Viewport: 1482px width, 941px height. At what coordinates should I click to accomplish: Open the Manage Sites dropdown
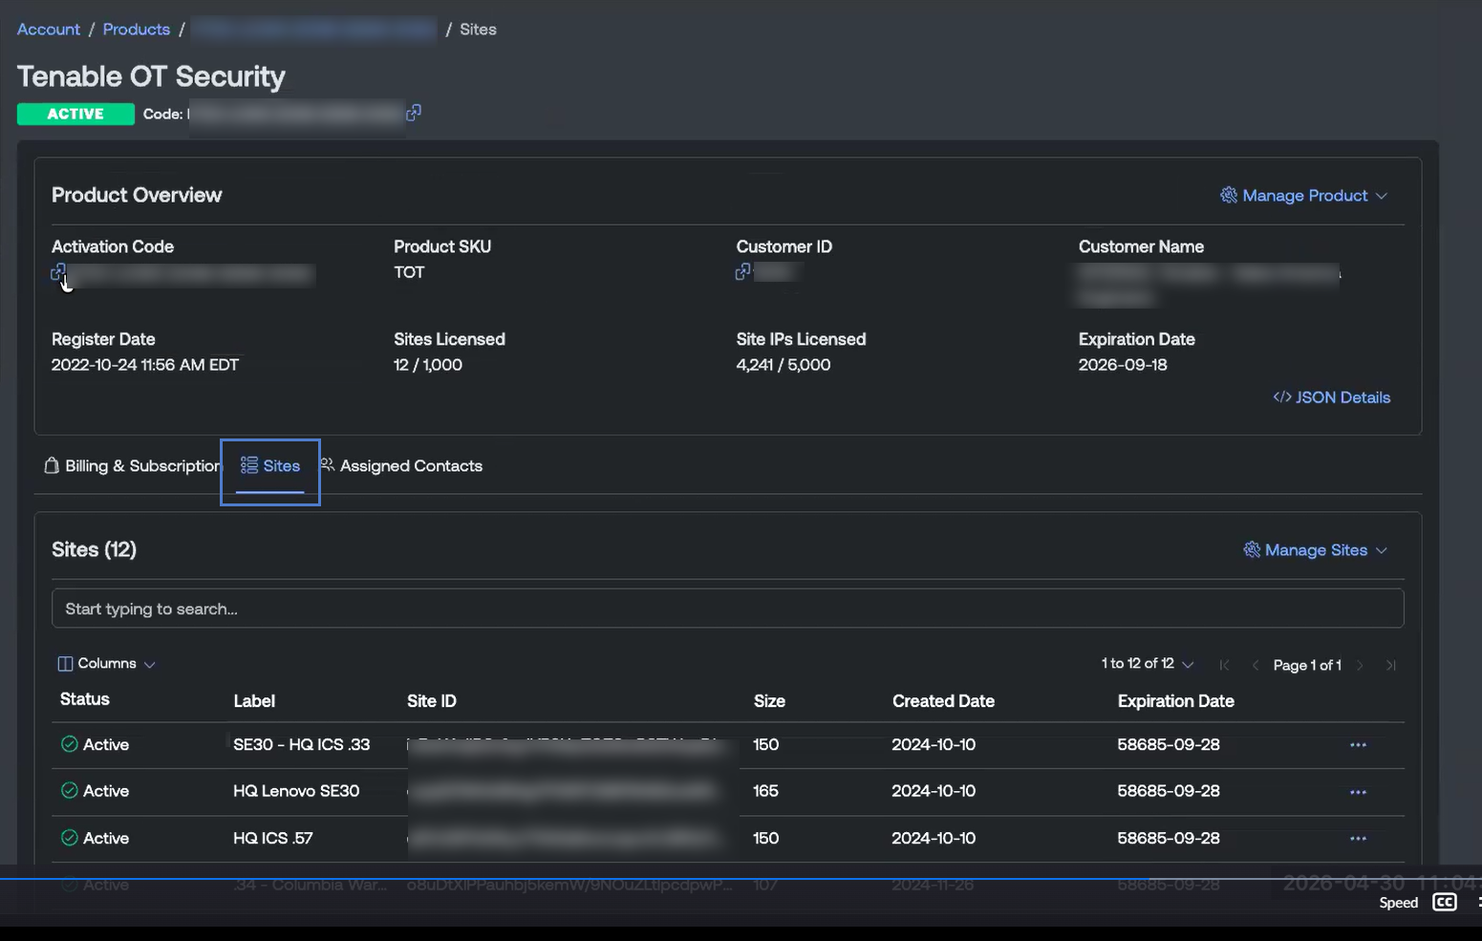pyautogui.click(x=1315, y=550)
